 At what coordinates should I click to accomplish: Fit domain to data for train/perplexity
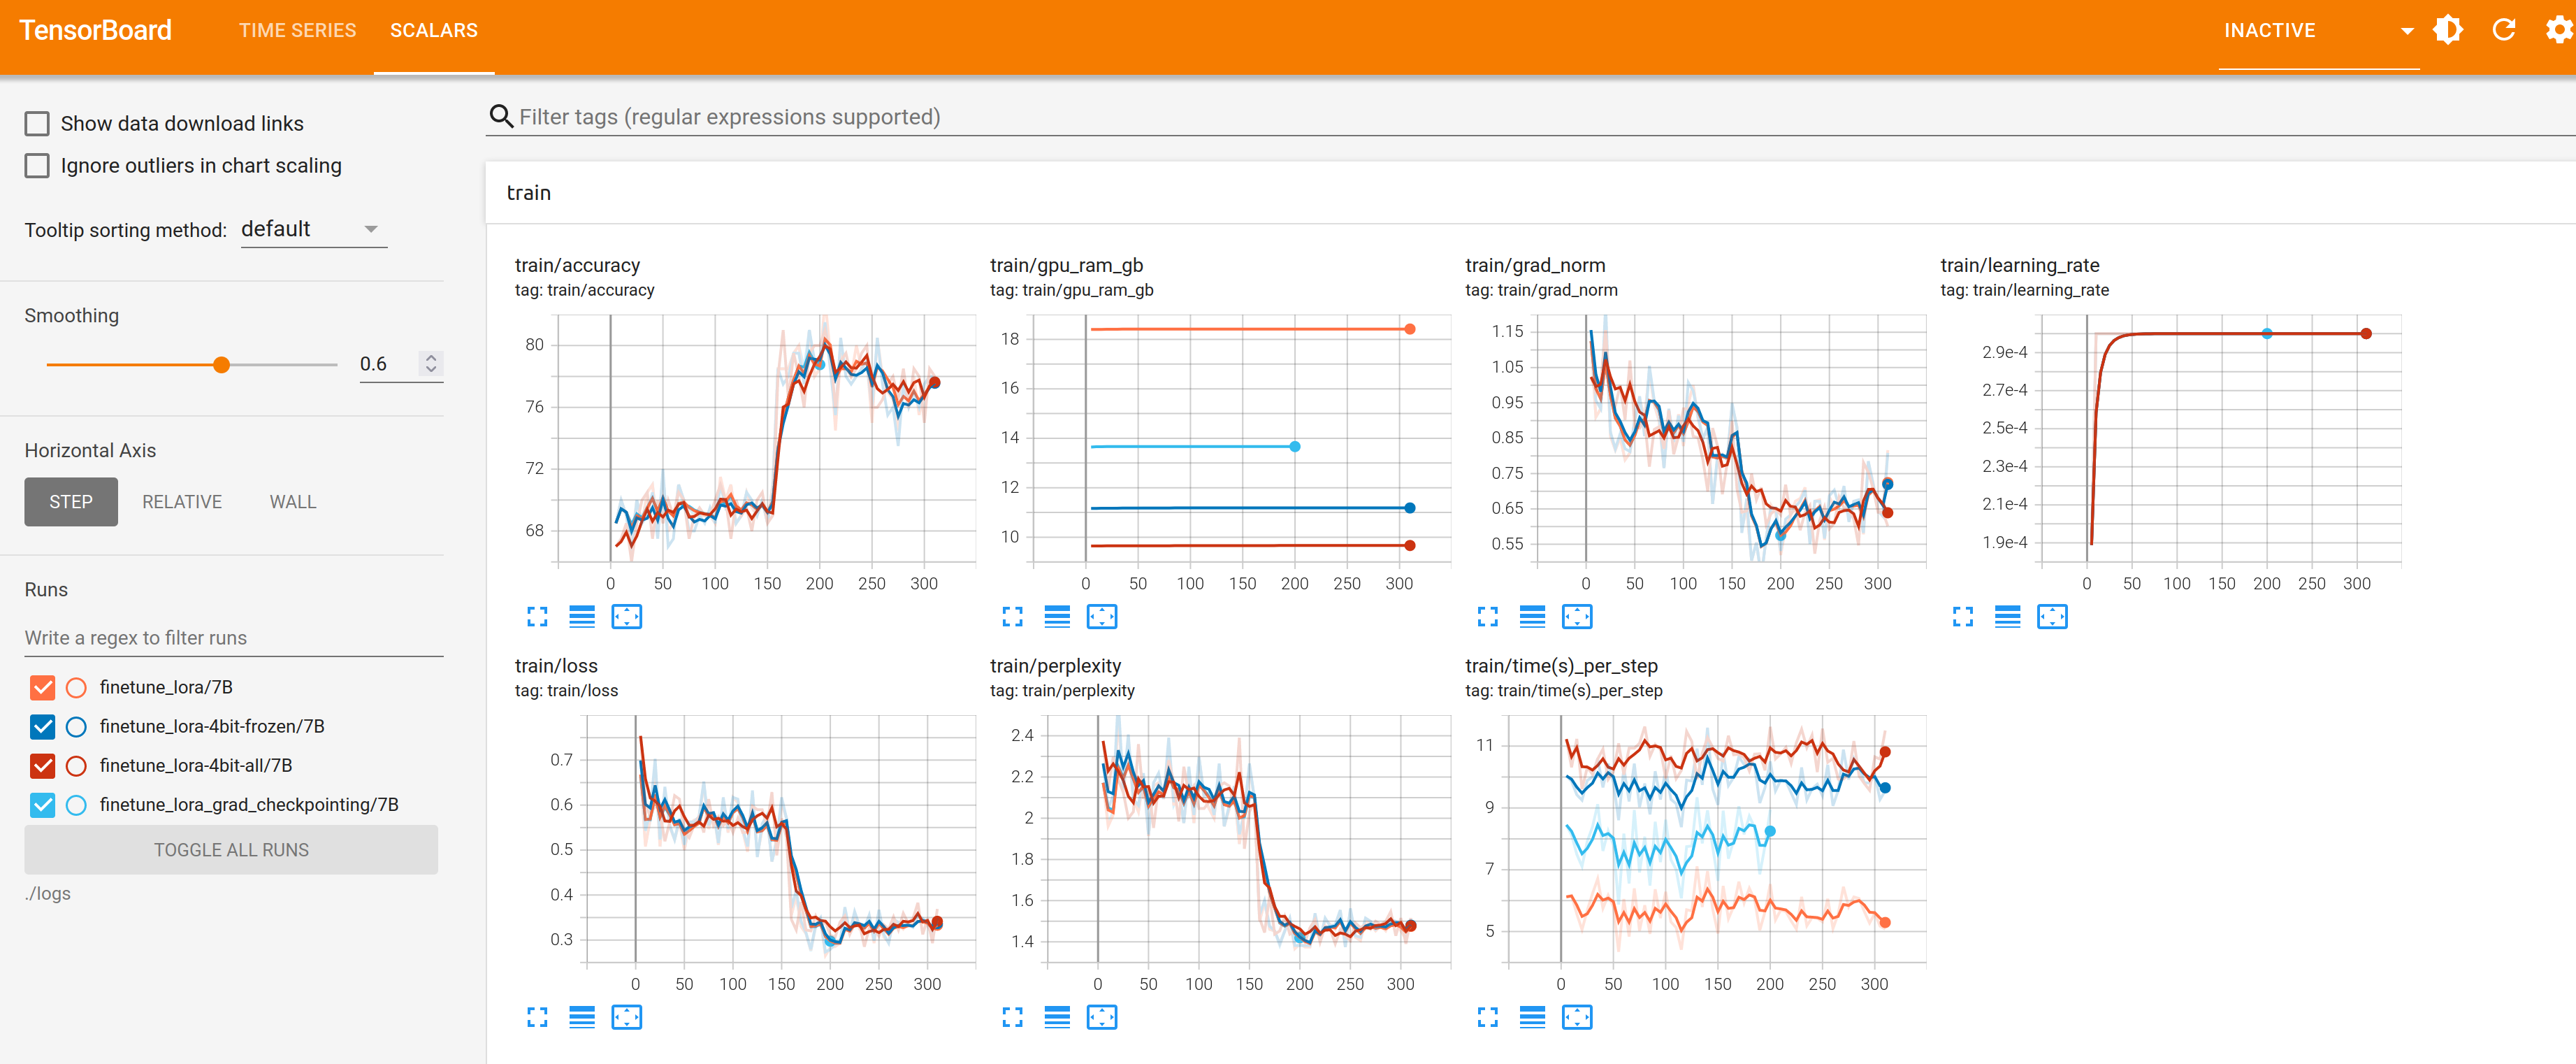(x=1102, y=1017)
